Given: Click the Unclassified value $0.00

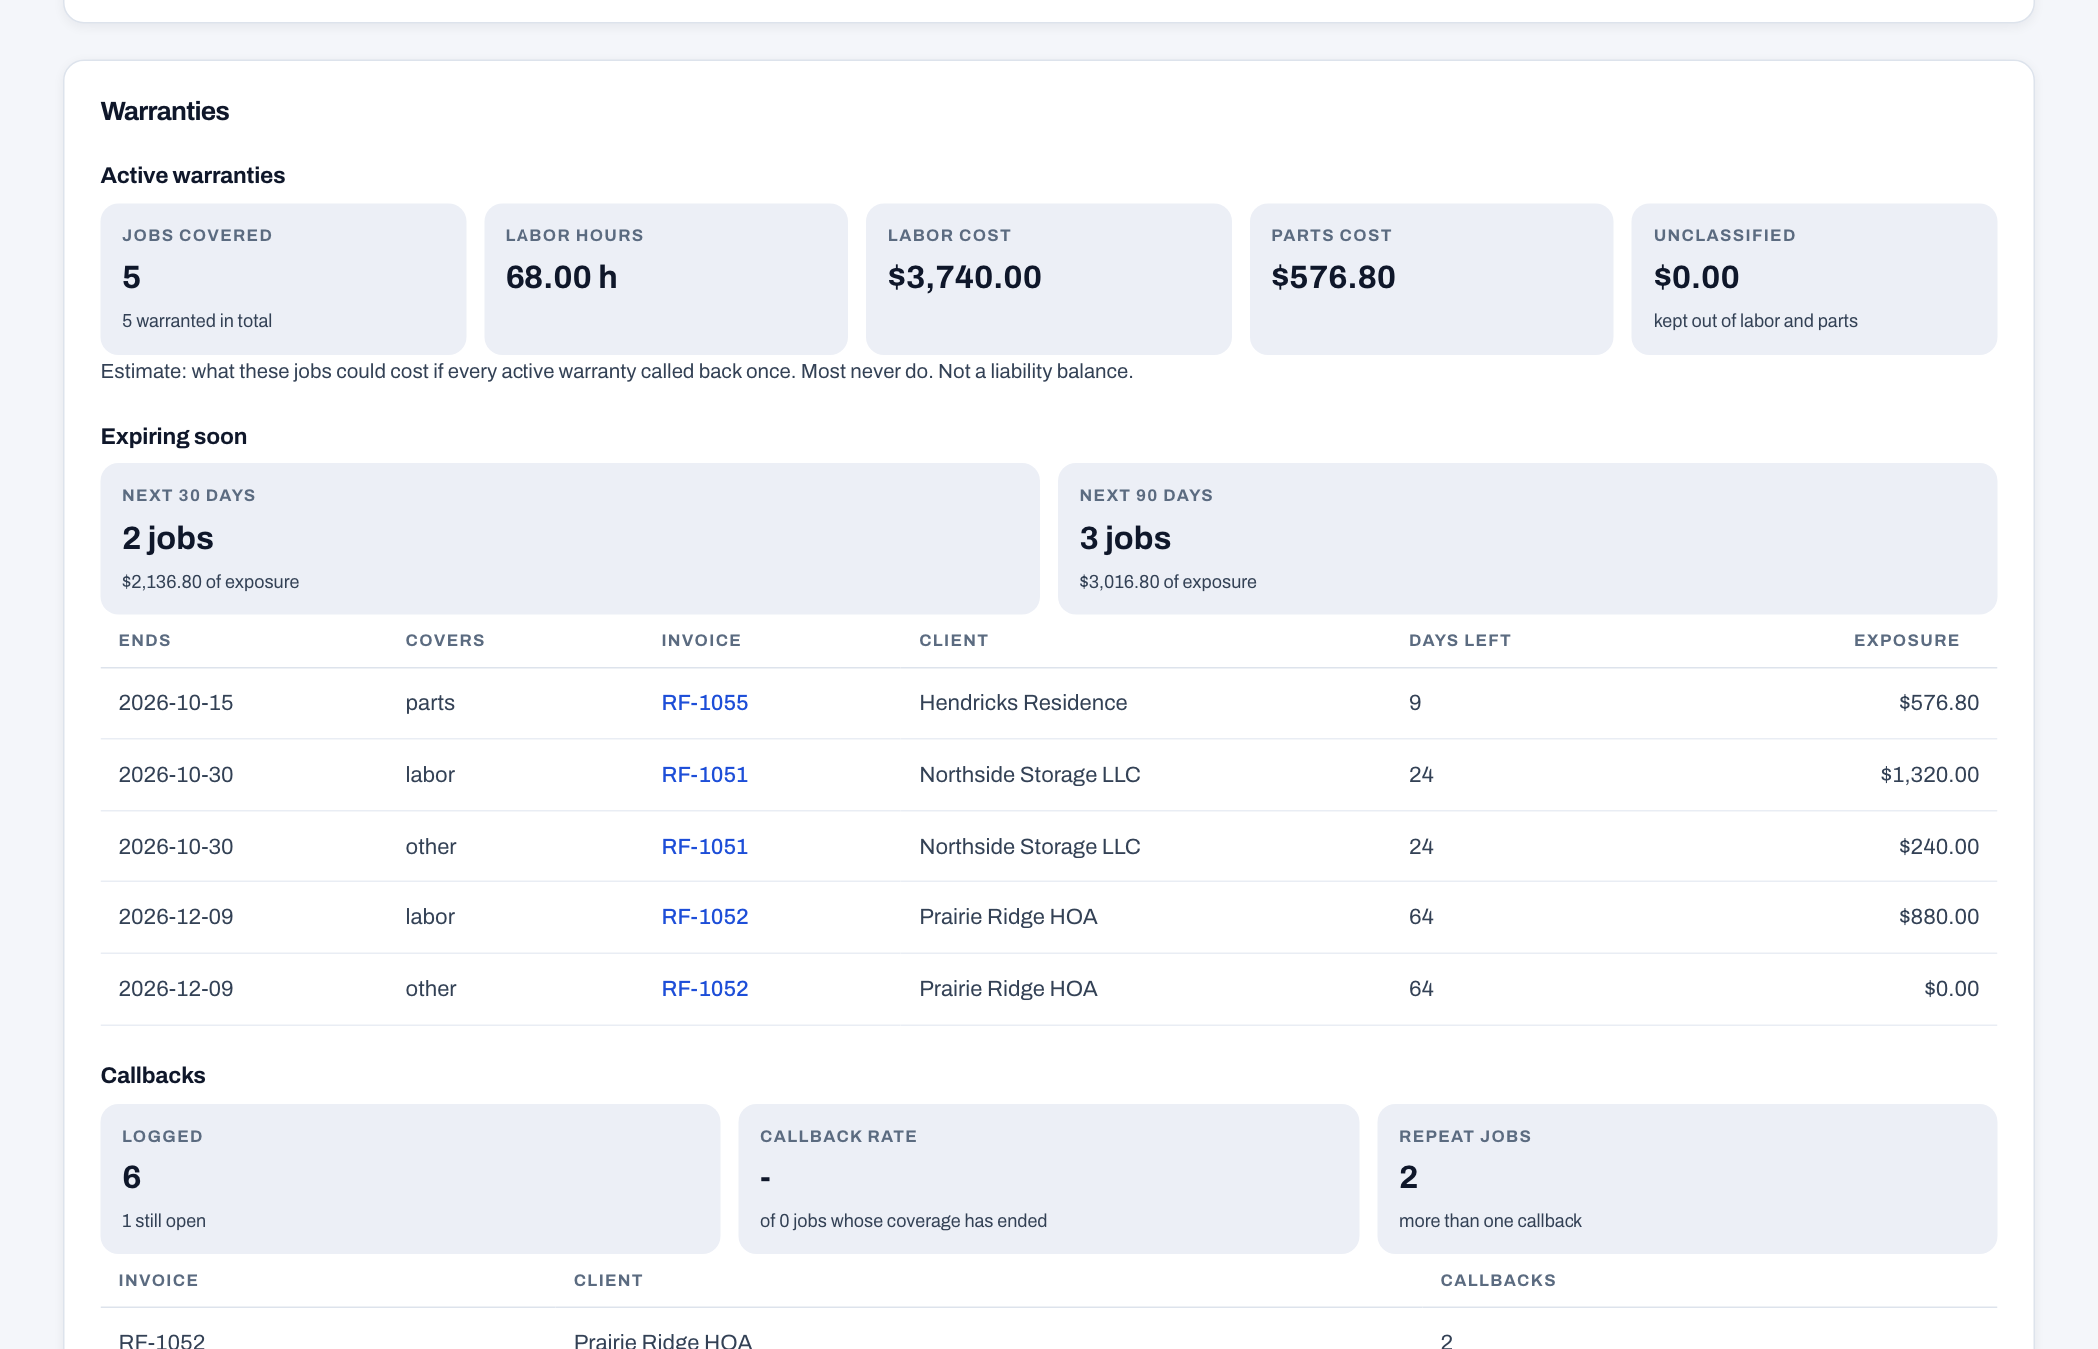Looking at the screenshot, I should click(x=1696, y=277).
